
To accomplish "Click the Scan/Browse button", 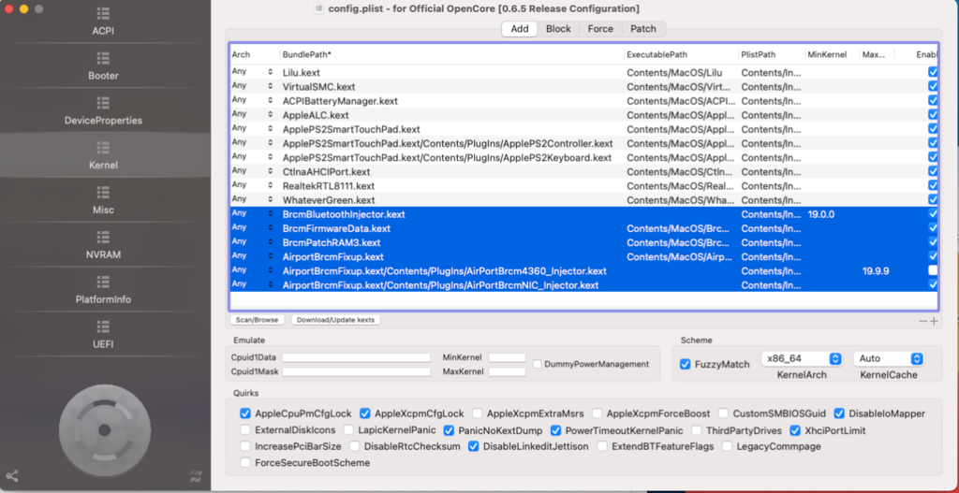I will (258, 320).
